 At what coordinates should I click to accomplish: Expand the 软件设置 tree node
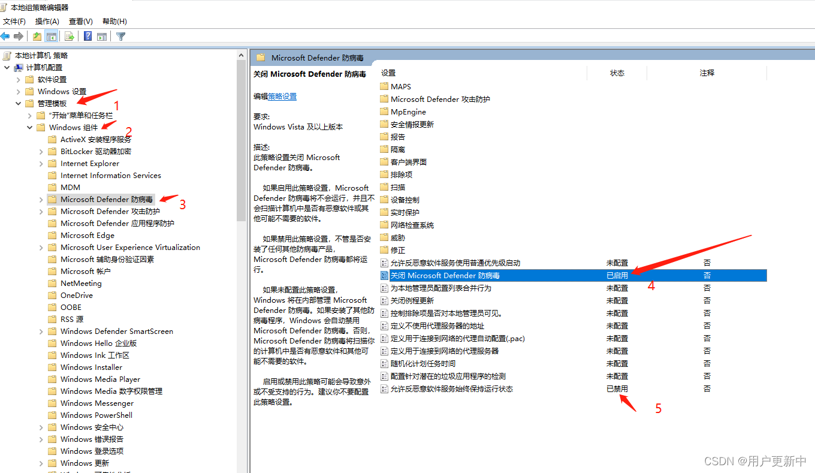click(x=18, y=79)
